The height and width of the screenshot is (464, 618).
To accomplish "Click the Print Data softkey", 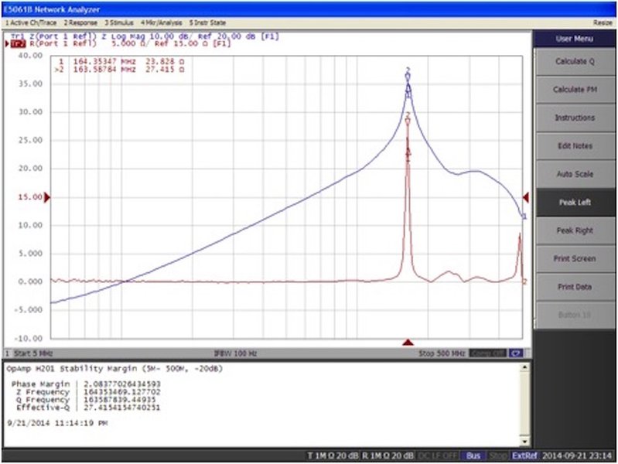I will [575, 287].
